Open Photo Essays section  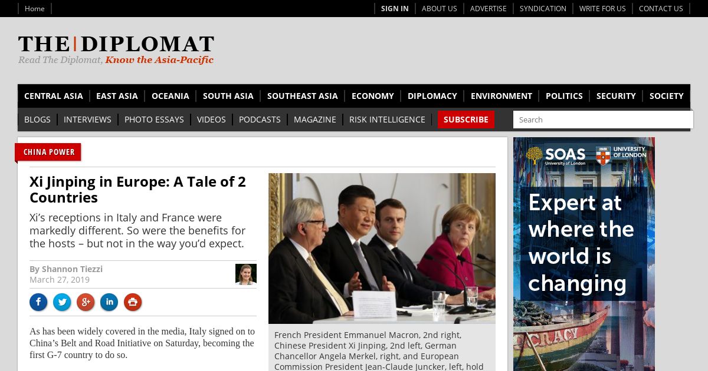click(154, 120)
